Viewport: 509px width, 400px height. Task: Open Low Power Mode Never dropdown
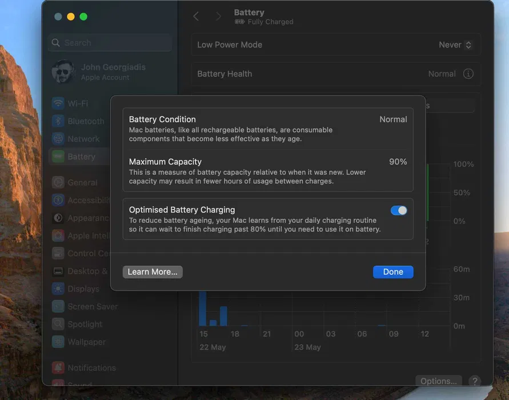click(455, 45)
